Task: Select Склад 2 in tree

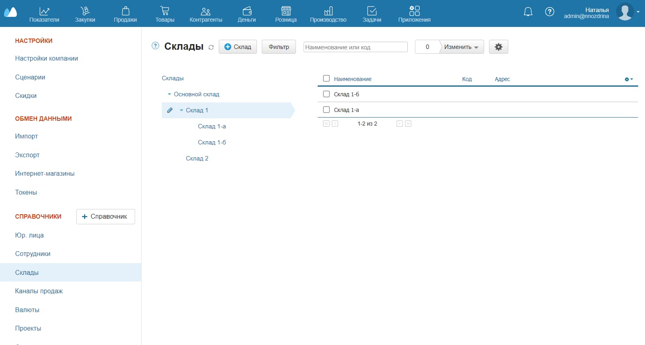Action: pos(197,158)
